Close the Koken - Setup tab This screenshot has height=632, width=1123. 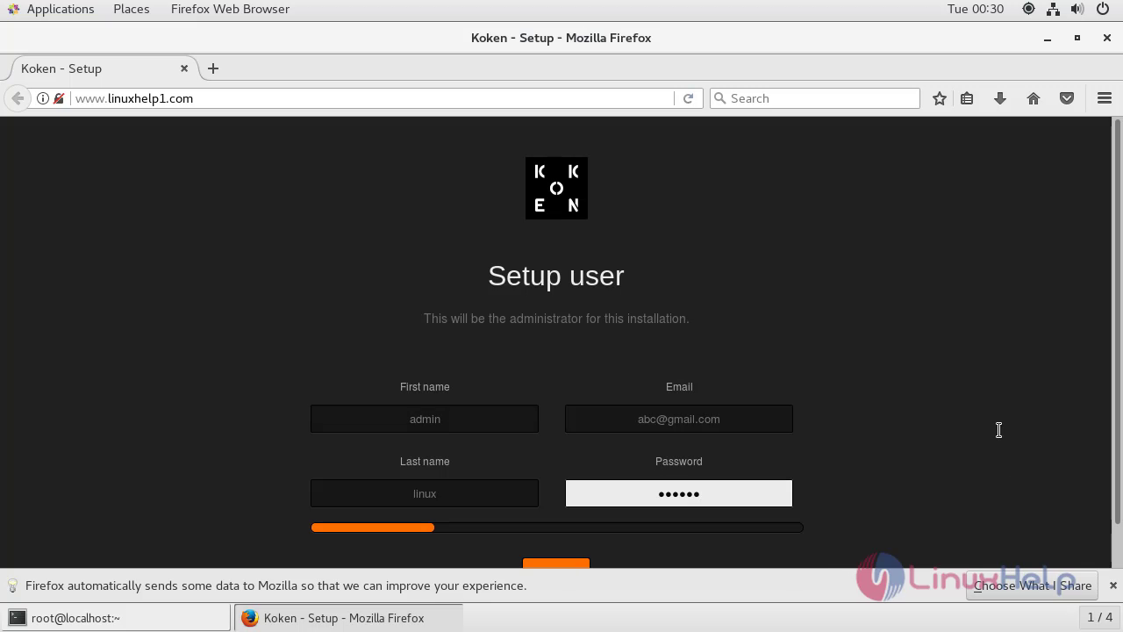coord(184,68)
